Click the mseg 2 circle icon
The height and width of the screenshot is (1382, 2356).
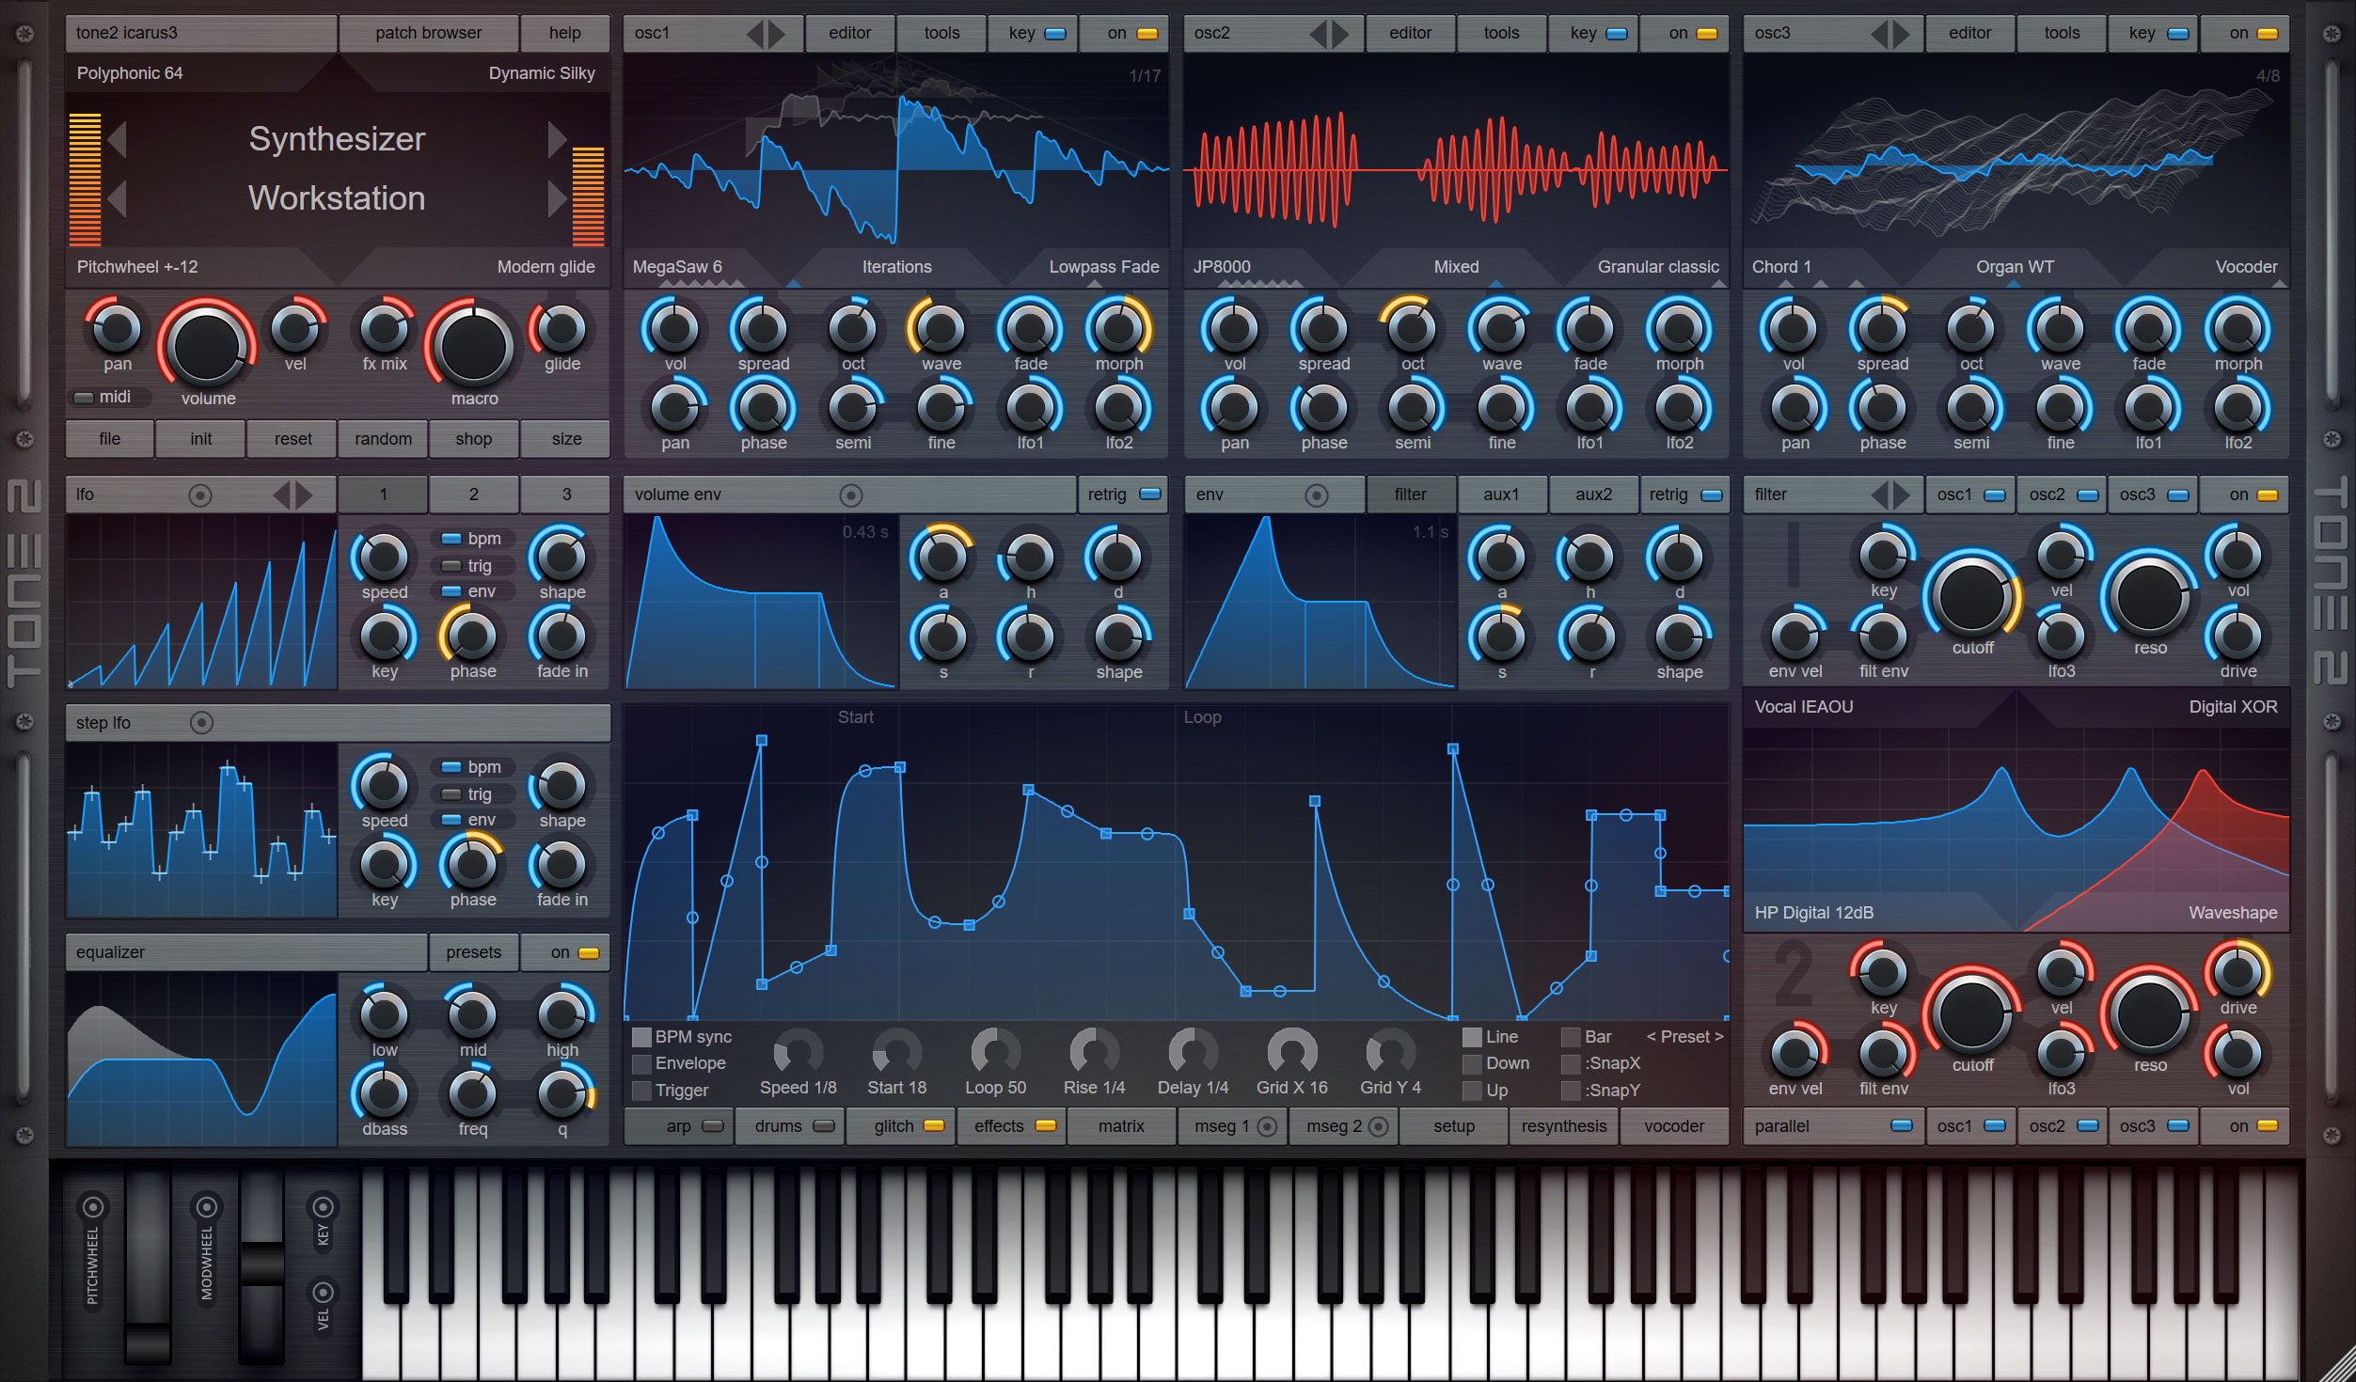point(1379,1126)
